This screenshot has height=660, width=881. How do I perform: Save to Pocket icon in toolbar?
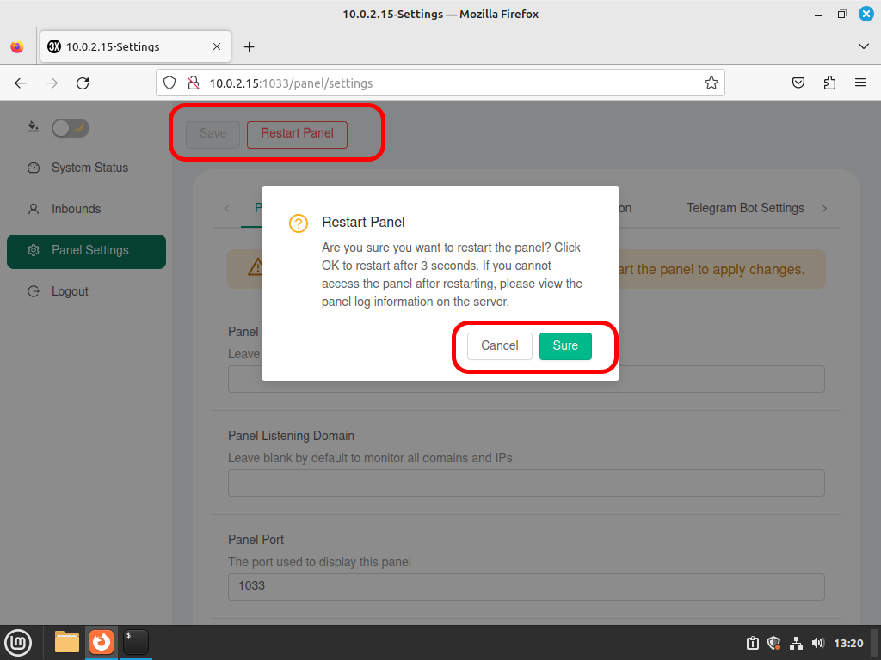tap(798, 83)
